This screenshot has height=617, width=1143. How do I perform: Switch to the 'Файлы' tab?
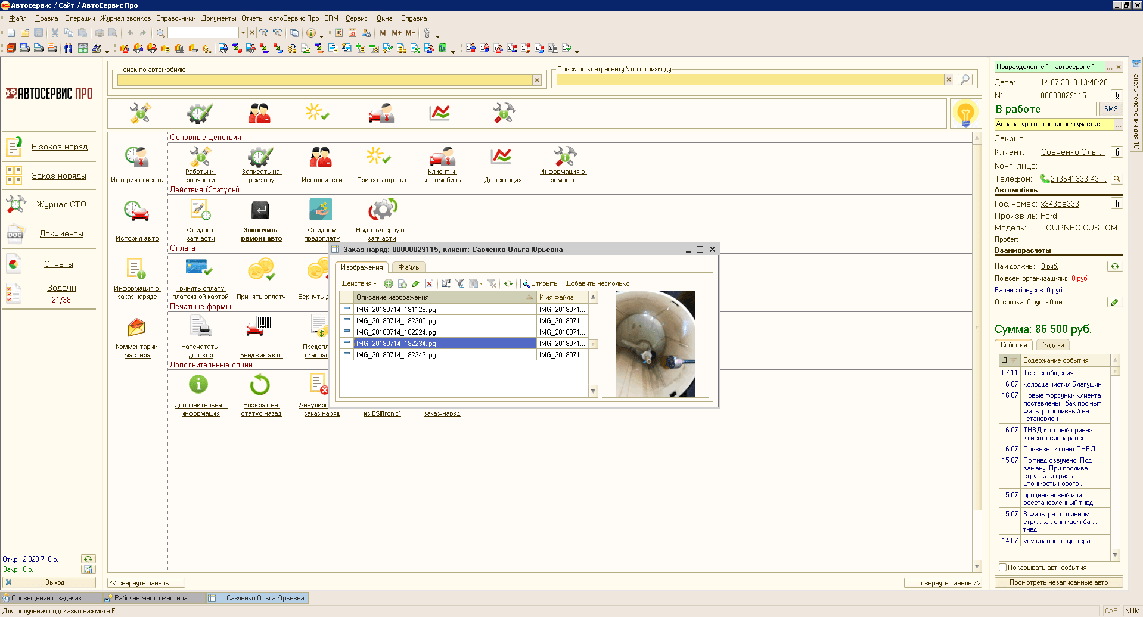[x=409, y=267]
